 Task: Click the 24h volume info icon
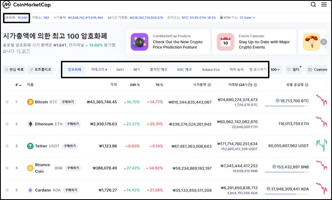[255, 85]
